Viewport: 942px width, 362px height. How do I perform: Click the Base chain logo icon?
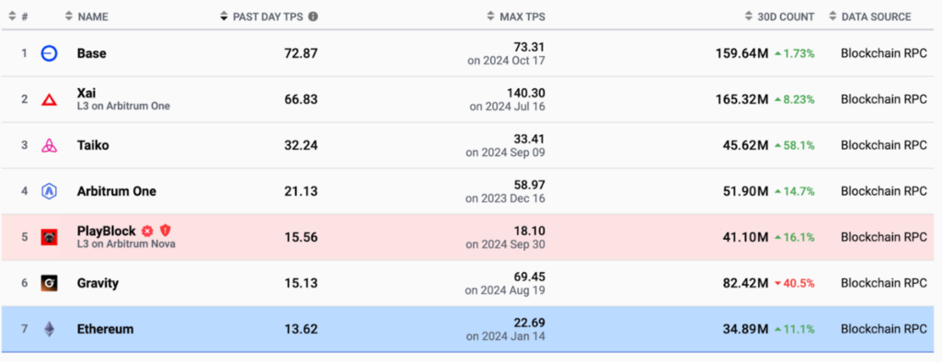click(x=49, y=53)
